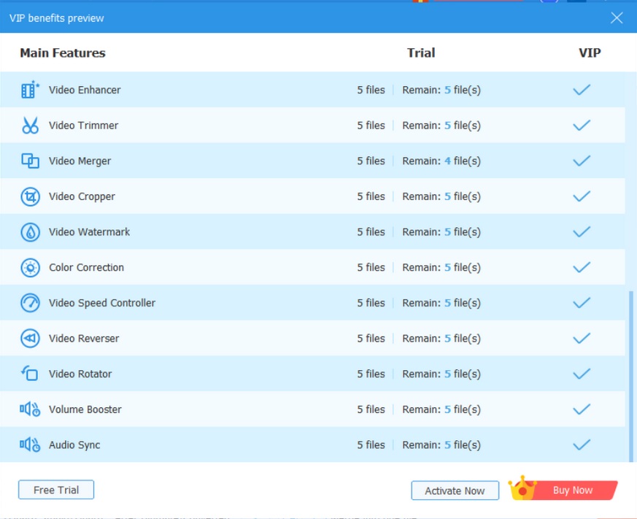Click the Color Correction sun icon

tap(30, 268)
